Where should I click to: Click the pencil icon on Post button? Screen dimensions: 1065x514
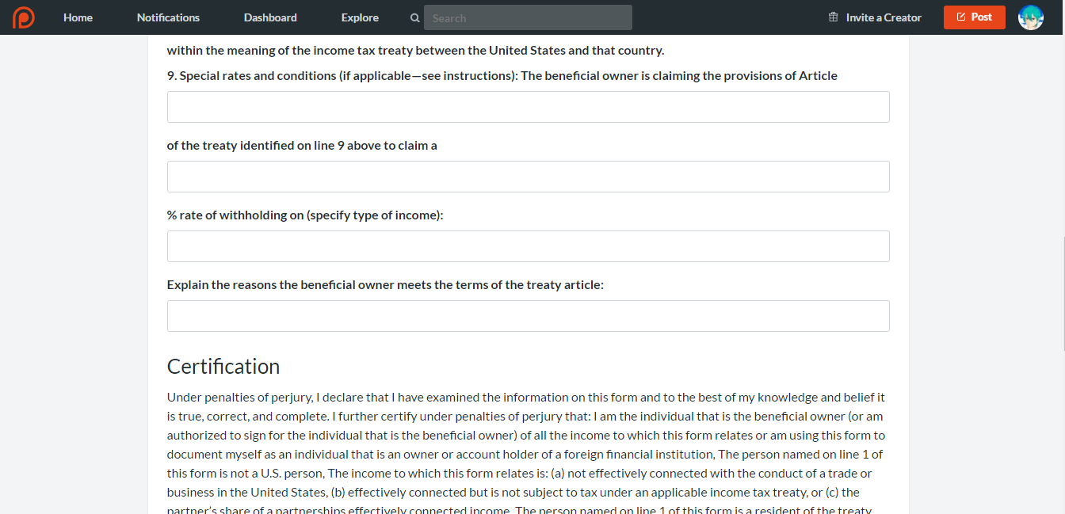(961, 17)
